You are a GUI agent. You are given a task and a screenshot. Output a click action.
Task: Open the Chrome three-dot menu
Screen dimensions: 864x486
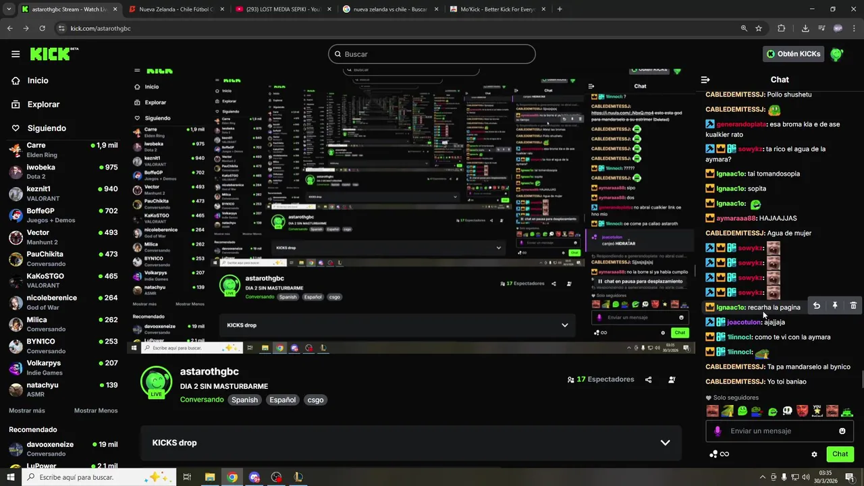click(853, 28)
